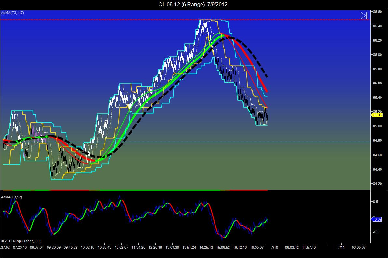Click the 86.00 price axis label
This screenshot has width=388, height=258.
point(377,55)
